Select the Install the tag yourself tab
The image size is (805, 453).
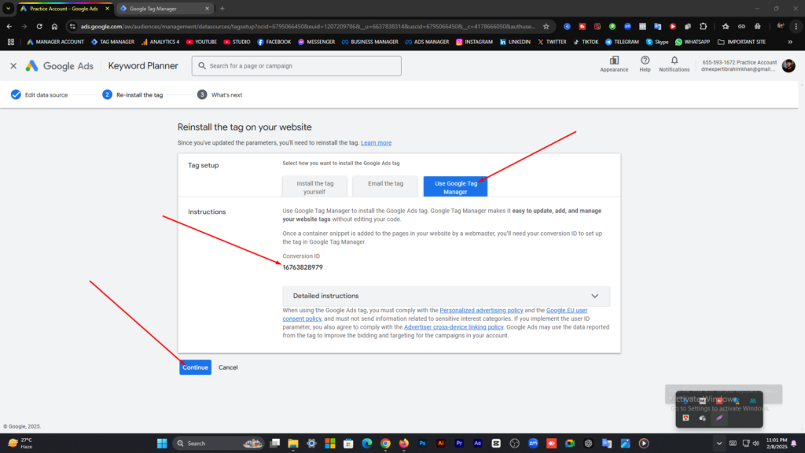coord(314,187)
